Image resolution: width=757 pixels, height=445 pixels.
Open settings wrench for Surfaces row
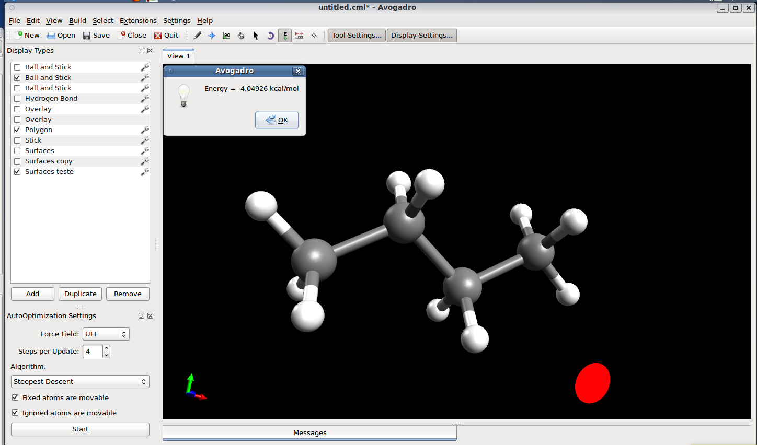(145, 150)
